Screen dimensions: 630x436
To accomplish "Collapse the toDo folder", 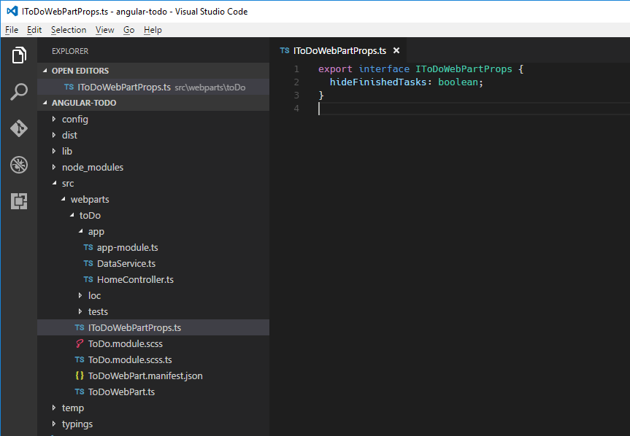I will 72,215.
